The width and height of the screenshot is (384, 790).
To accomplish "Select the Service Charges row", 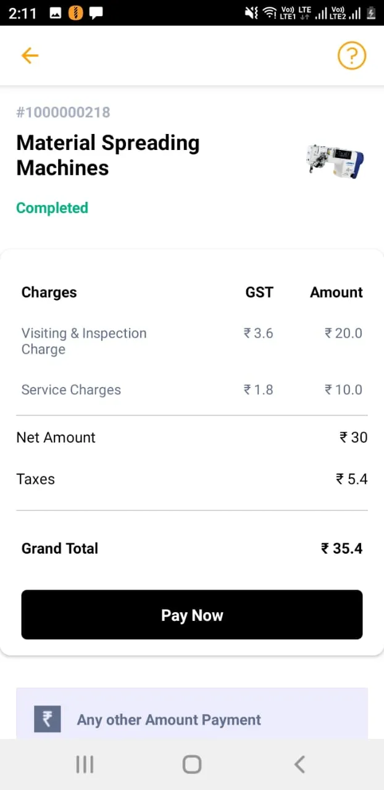I will [192, 389].
